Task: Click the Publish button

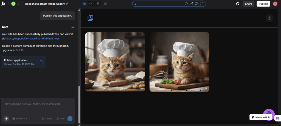Action: click(263, 4)
